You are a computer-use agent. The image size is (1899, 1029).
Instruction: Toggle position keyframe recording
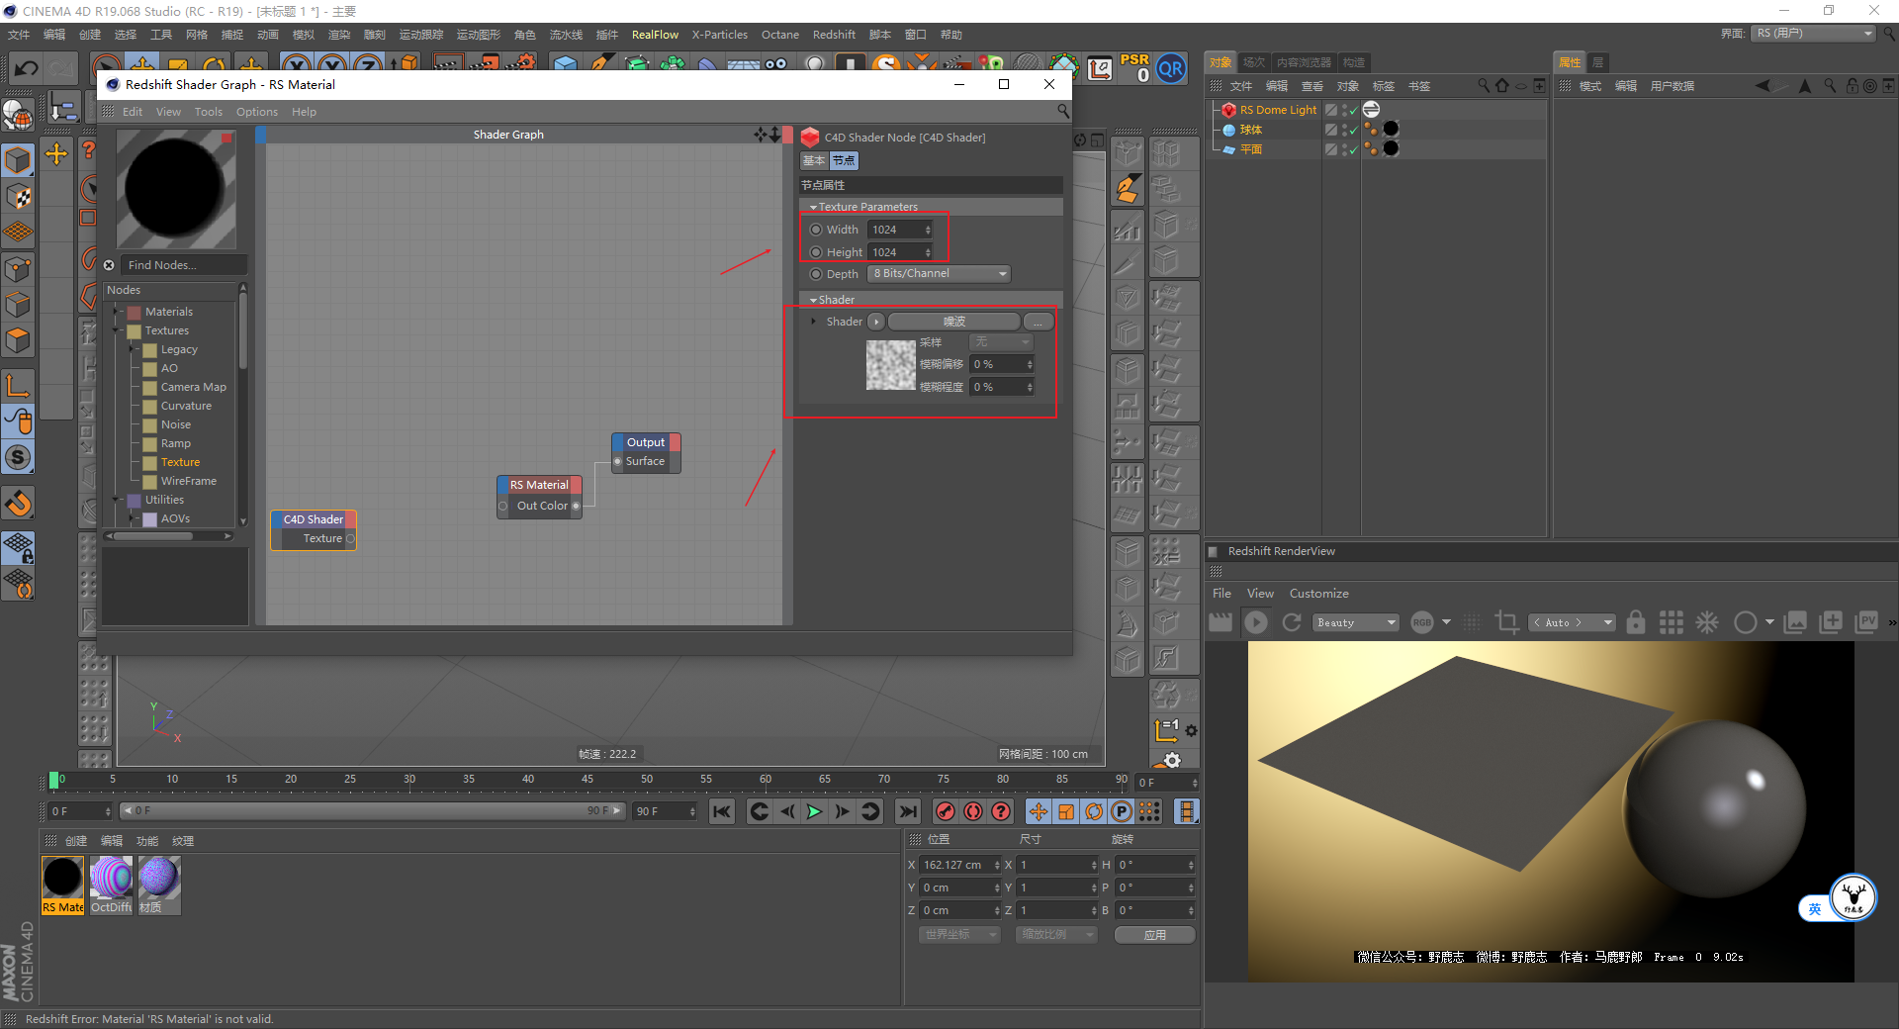coord(1039,811)
